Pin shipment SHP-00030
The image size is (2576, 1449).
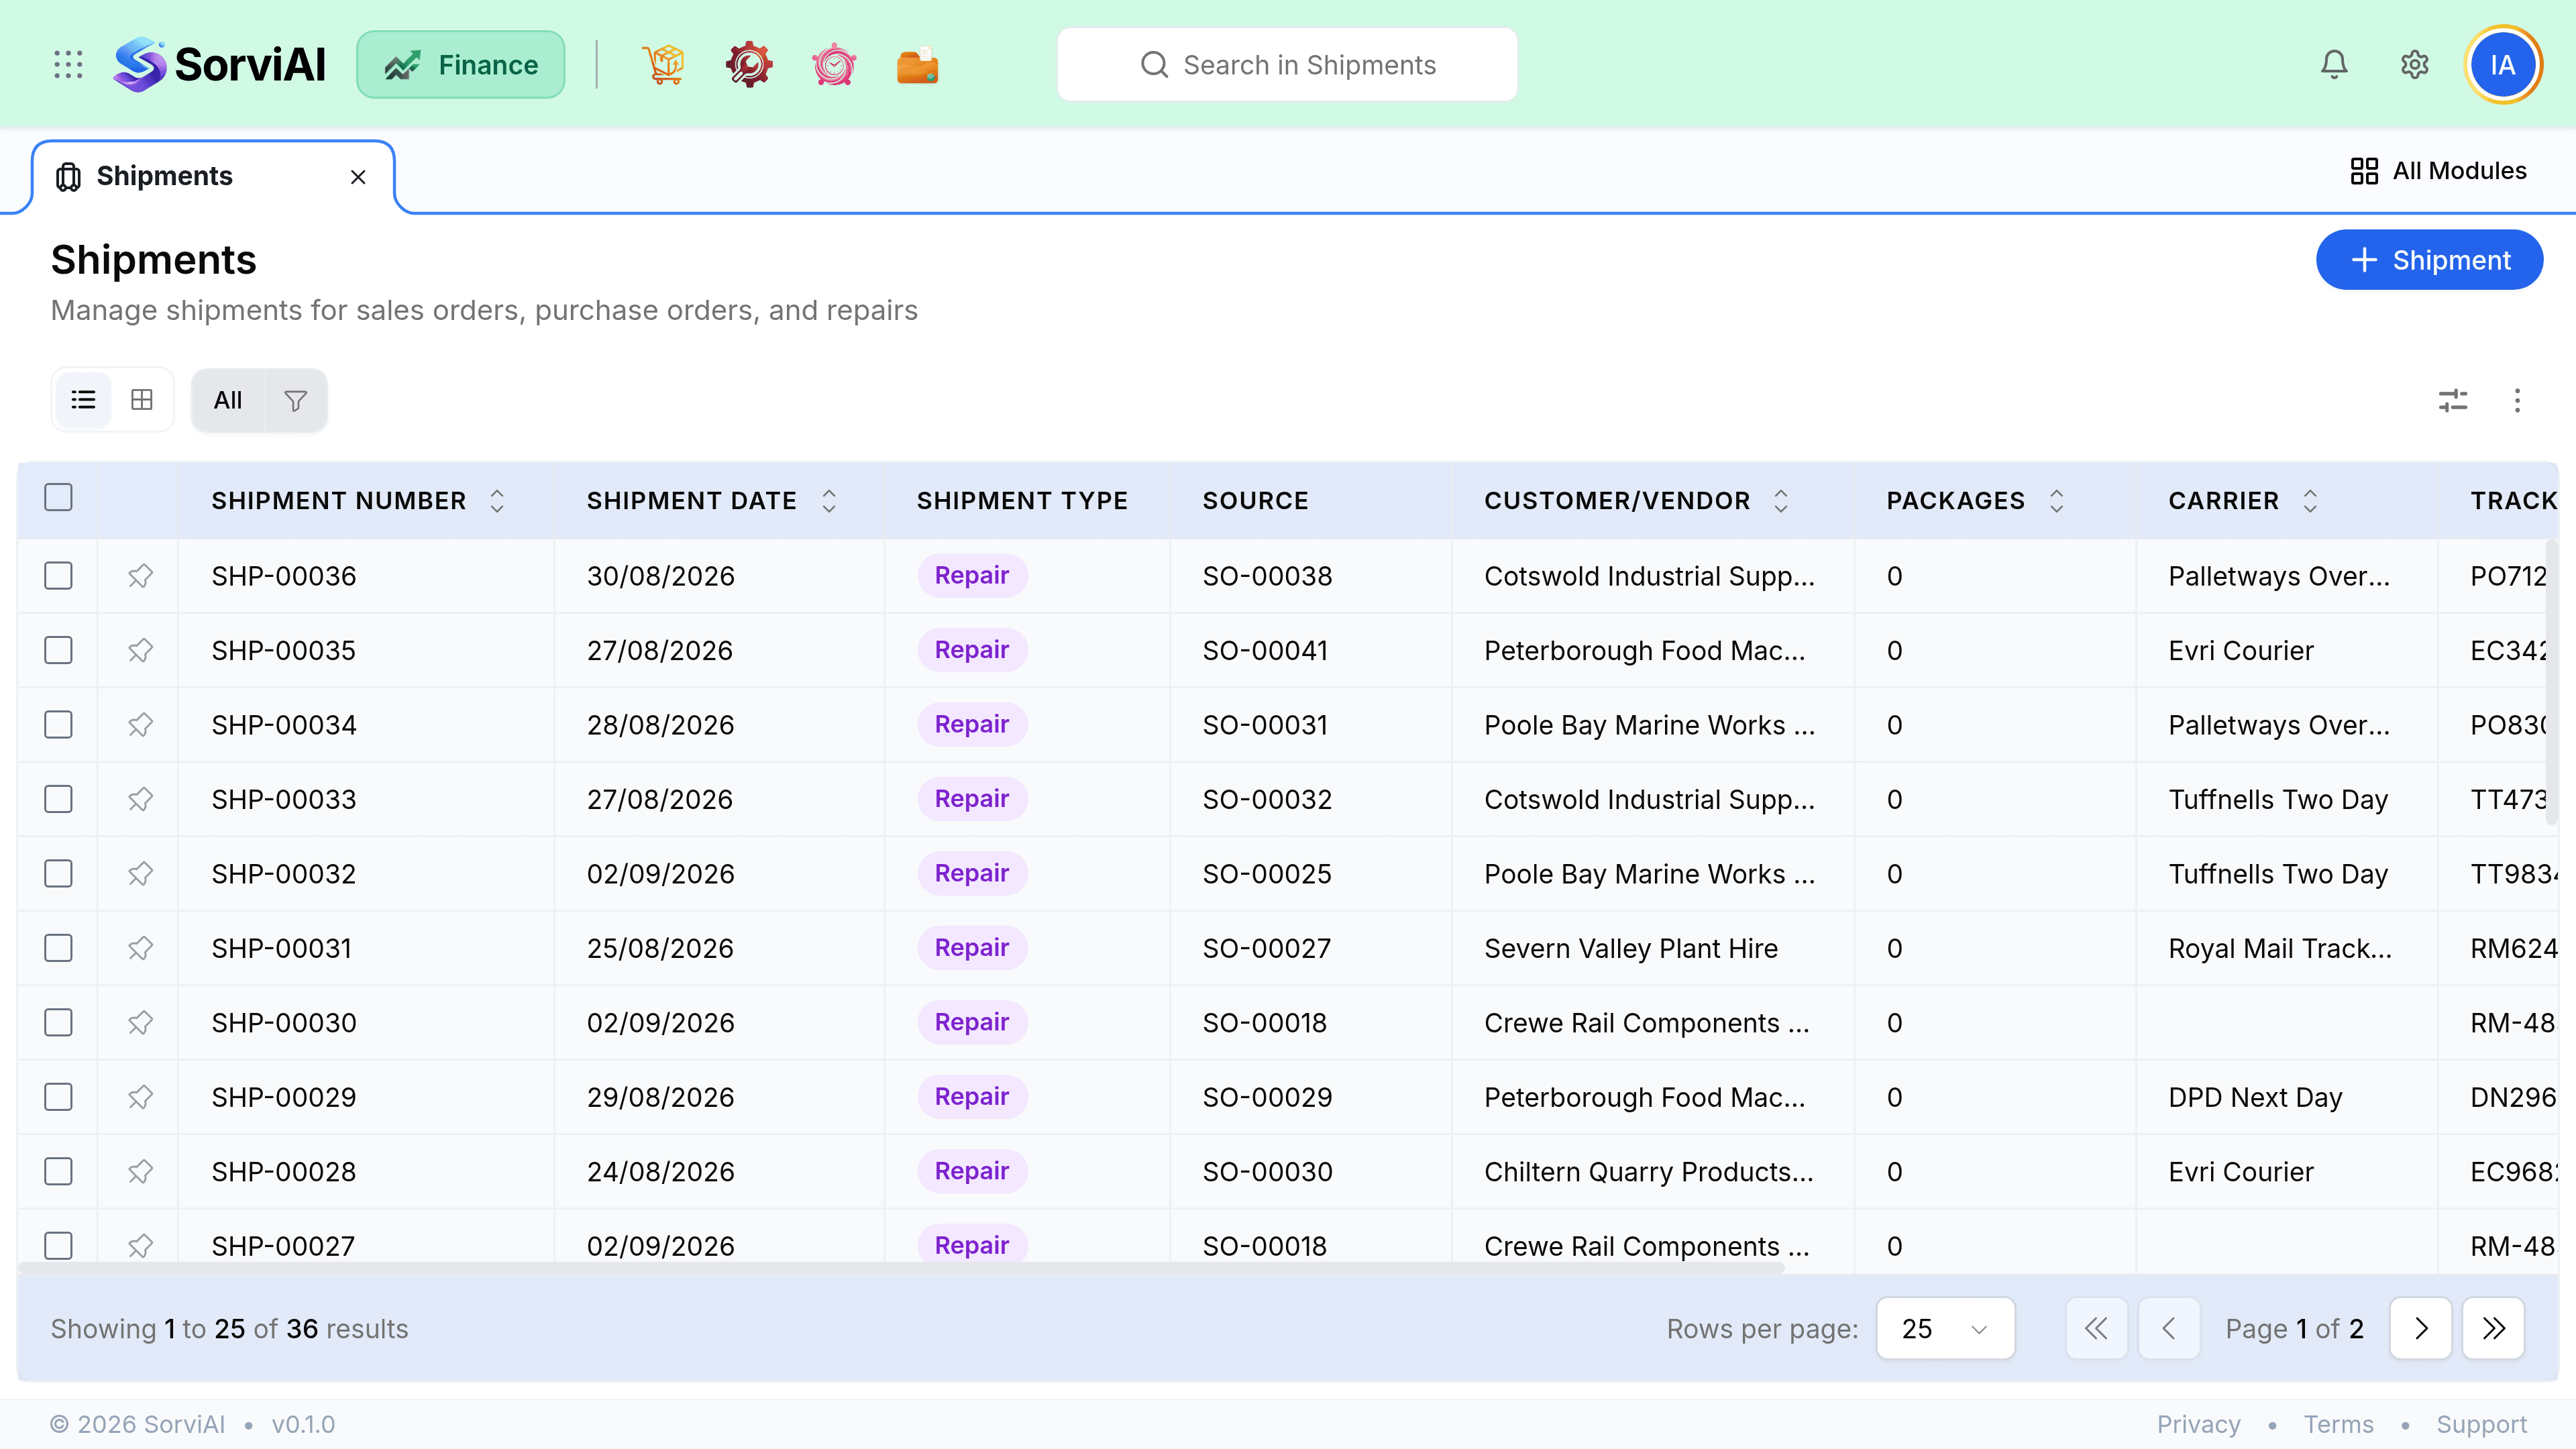pyautogui.click(x=140, y=1023)
